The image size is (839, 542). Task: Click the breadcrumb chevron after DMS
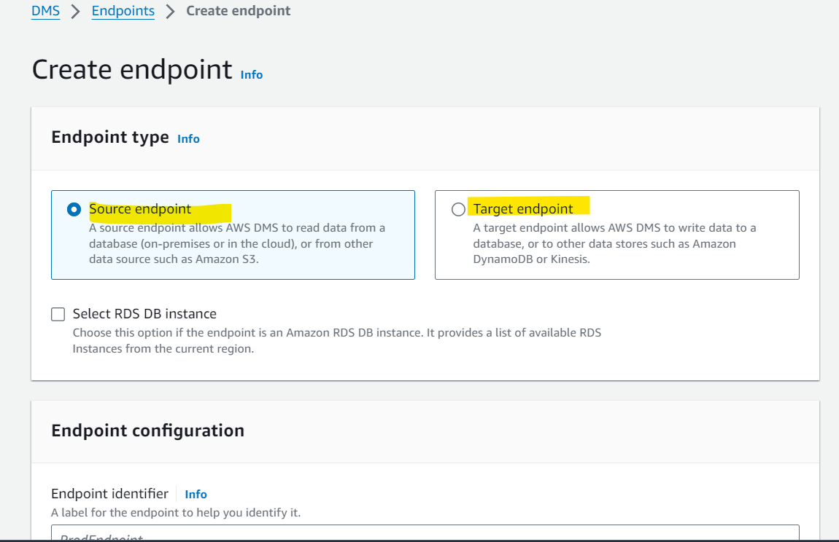pyautogui.click(x=75, y=11)
